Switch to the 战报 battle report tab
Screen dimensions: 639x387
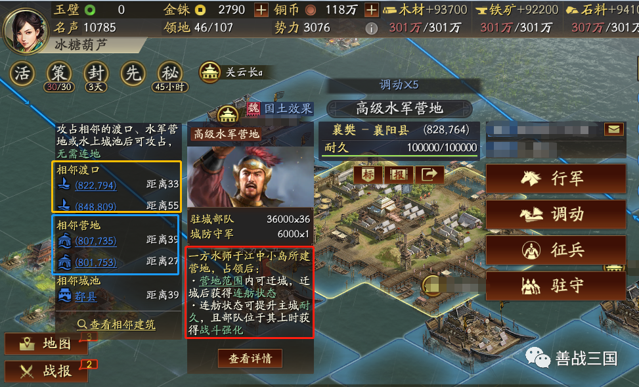[46, 371]
